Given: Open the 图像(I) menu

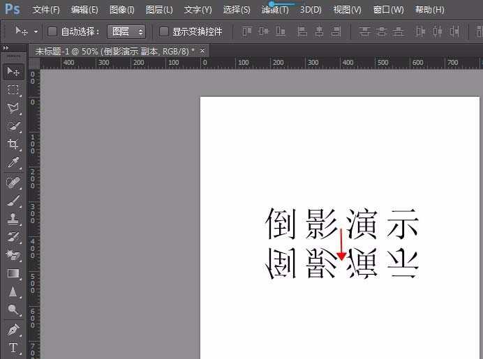Looking at the screenshot, I should point(122,10).
